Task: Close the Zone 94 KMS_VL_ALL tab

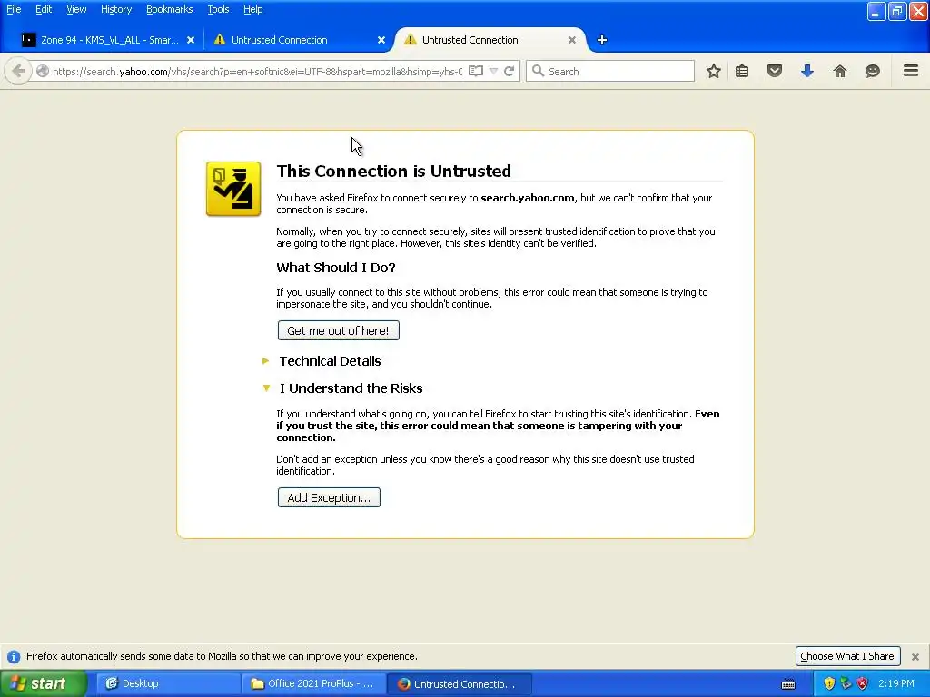Action: [x=191, y=40]
